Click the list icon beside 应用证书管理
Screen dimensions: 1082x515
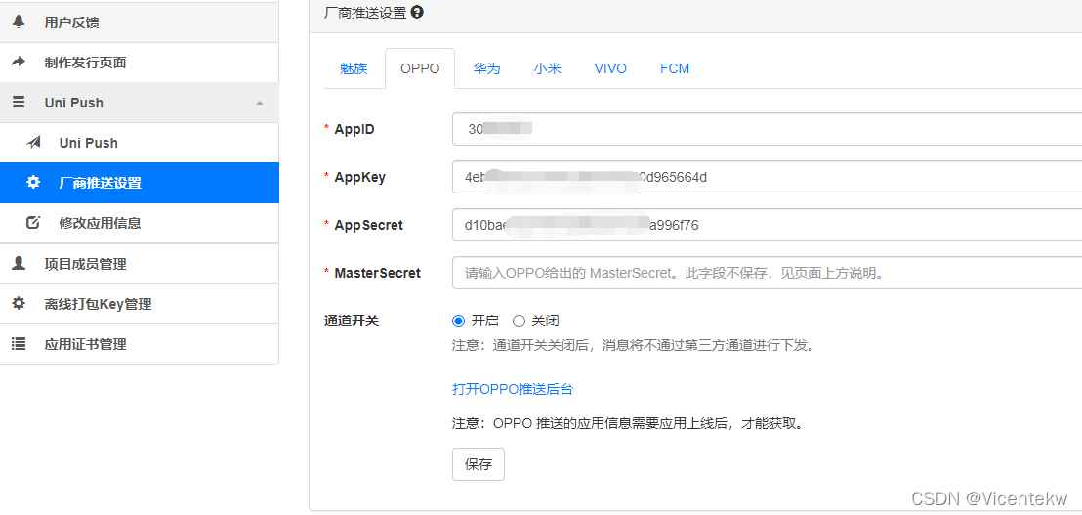pos(19,343)
